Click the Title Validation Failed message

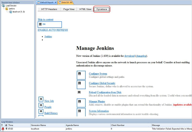tap(172, 129)
